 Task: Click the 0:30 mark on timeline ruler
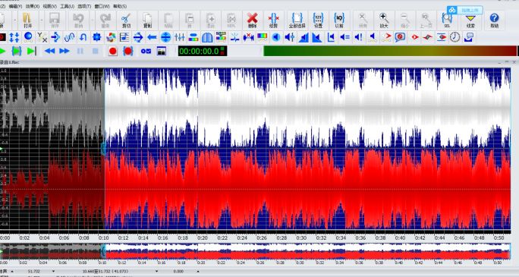pos(301,238)
